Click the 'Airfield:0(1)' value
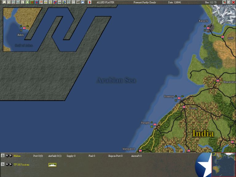The height and width of the screenshot is (177, 236). [55, 156]
